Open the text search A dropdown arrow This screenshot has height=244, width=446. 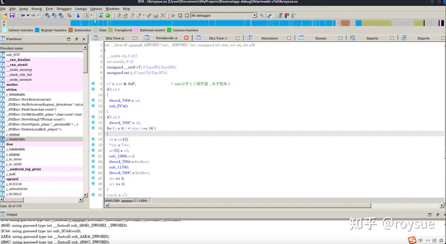(92, 15)
